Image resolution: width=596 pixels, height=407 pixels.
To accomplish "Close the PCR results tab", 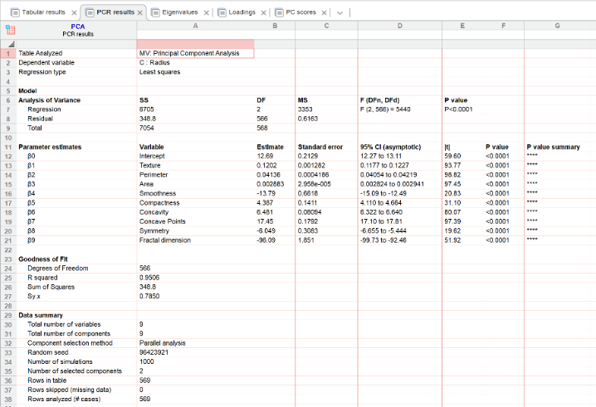I will coord(140,13).
